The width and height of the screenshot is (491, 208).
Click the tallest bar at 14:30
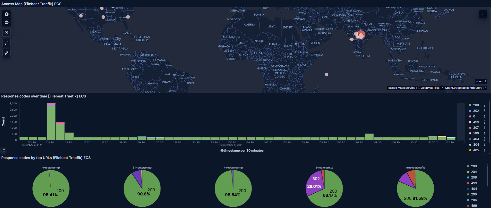click(51, 123)
